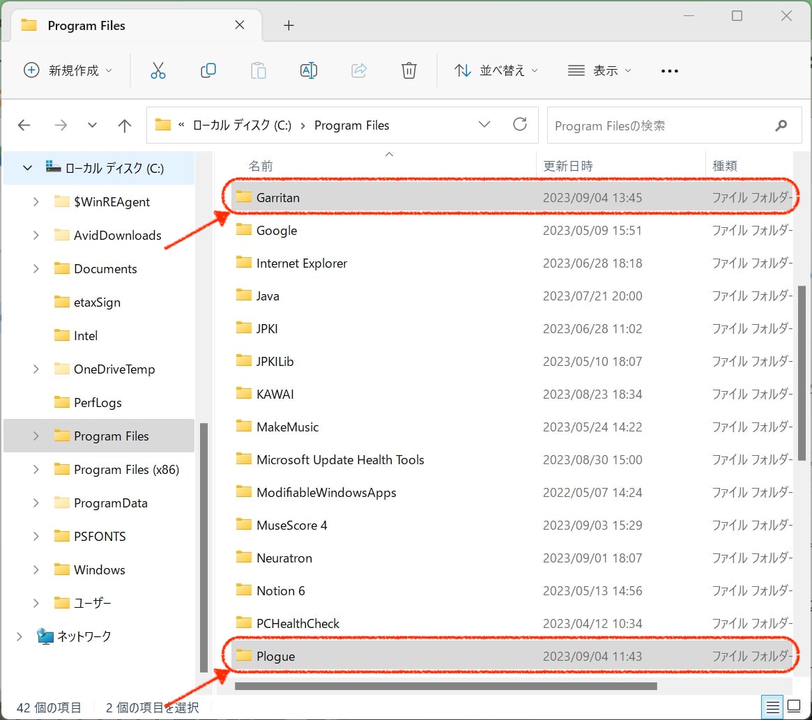Go forward with the right arrow

coord(61,125)
